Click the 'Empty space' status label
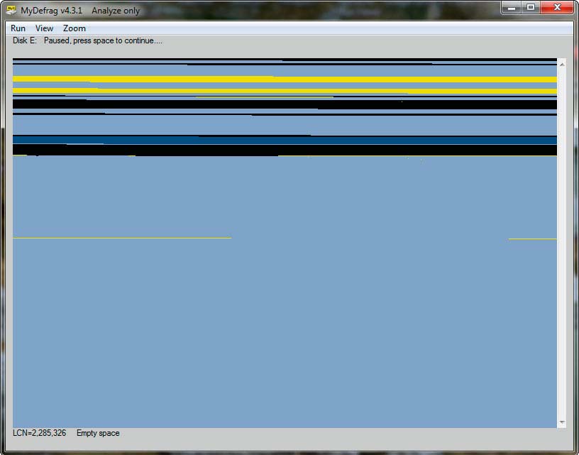 [98, 433]
